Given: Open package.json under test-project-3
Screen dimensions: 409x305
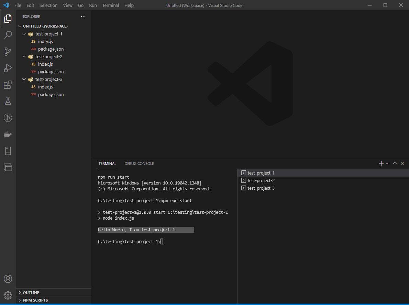Looking at the screenshot, I should pyautogui.click(x=54, y=94).
